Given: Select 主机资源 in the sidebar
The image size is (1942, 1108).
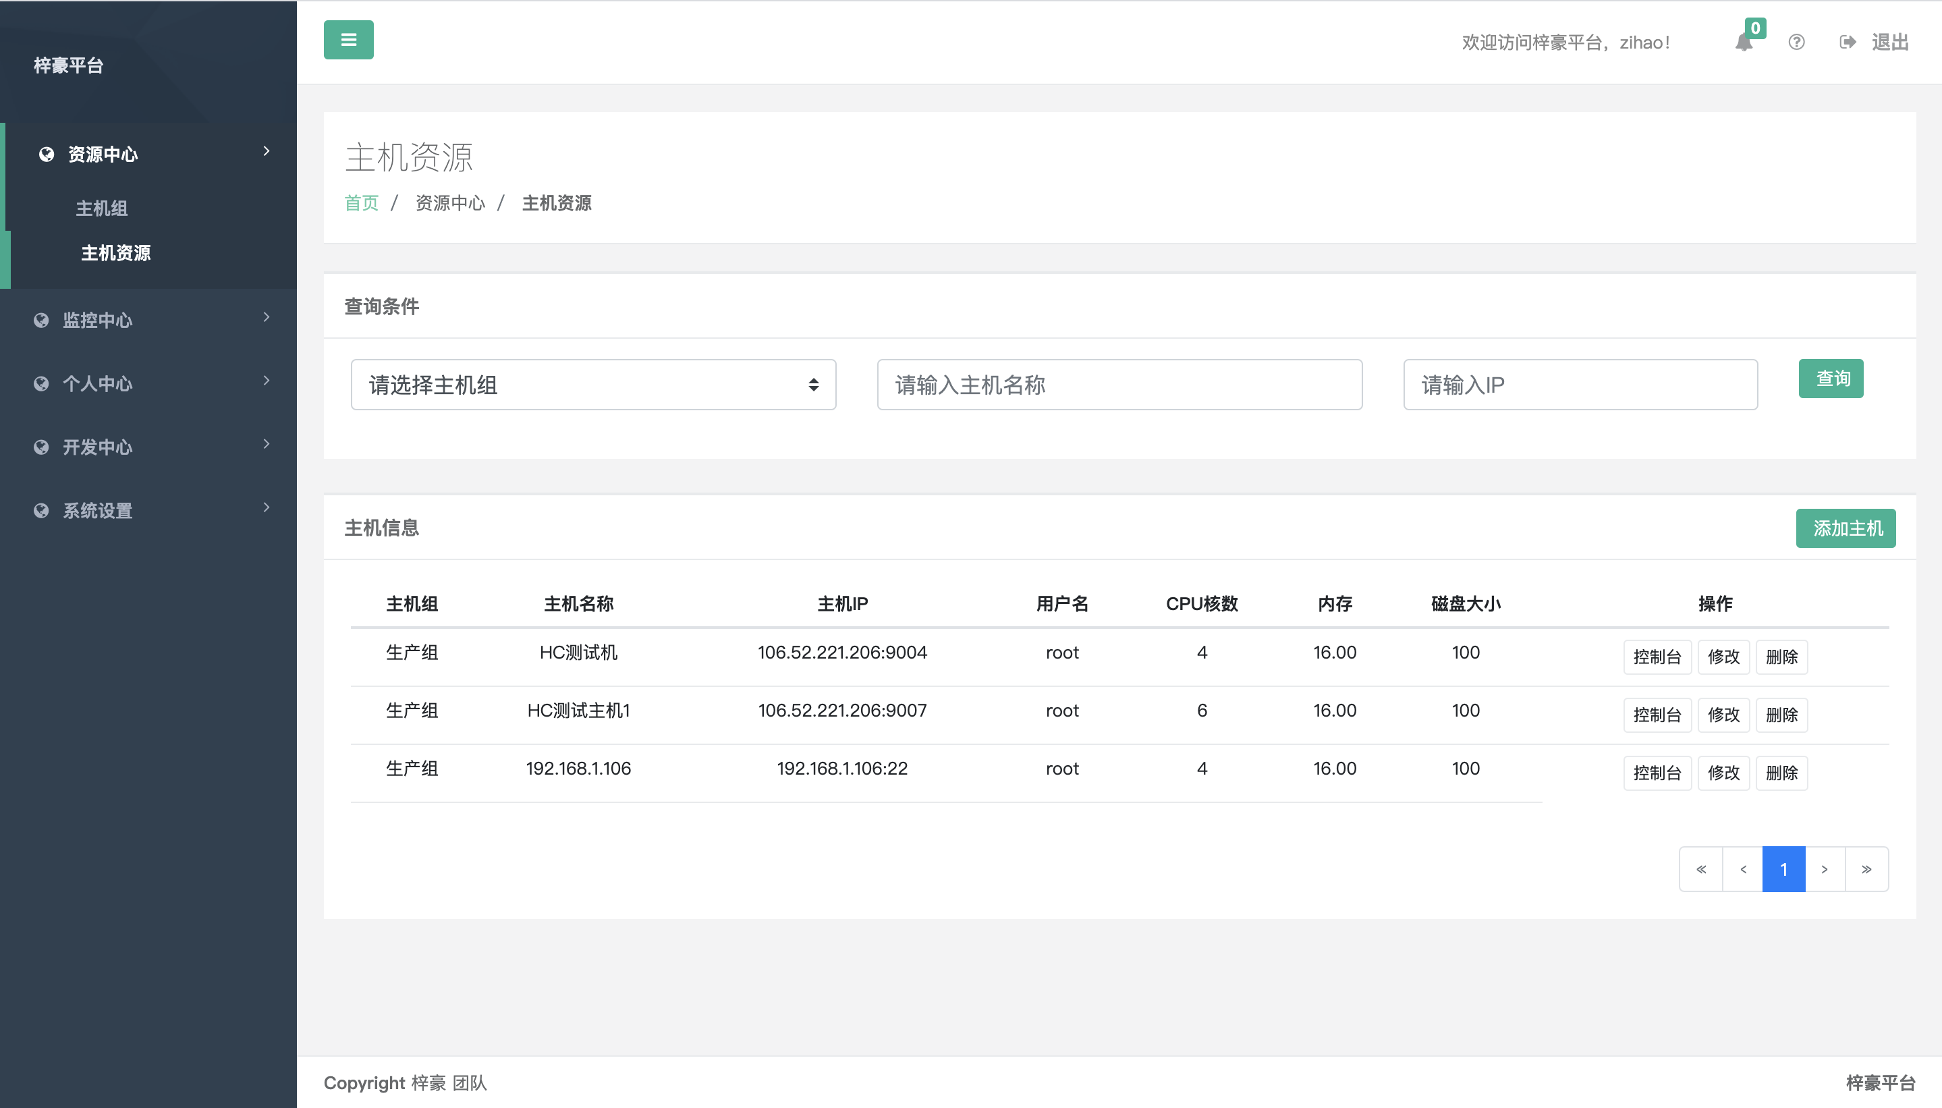Looking at the screenshot, I should pyautogui.click(x=115, y=252).
